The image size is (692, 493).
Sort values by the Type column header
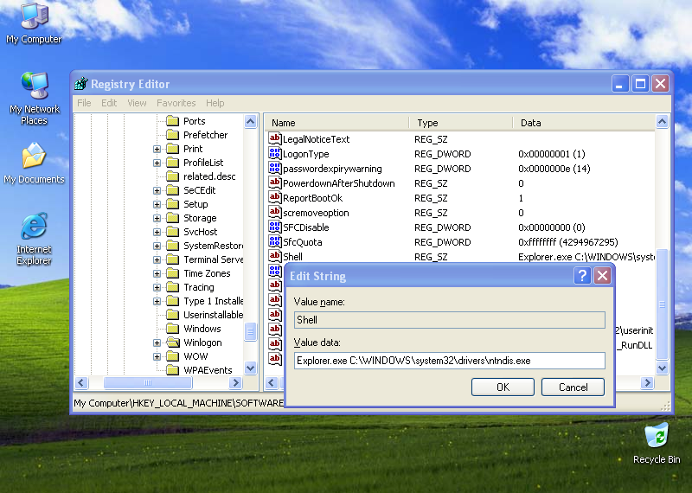461,123
